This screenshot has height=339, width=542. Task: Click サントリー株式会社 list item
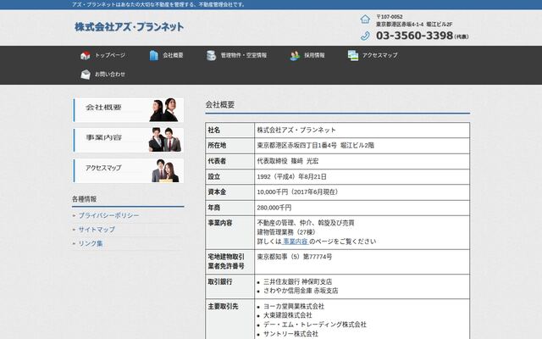tap(290, 334)
